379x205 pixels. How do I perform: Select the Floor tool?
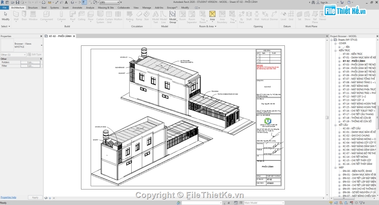pyautogui.click(x=91, y=16)
